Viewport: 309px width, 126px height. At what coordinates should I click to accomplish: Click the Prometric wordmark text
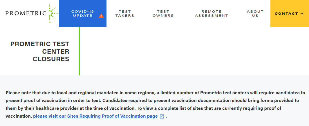point(26,13)
